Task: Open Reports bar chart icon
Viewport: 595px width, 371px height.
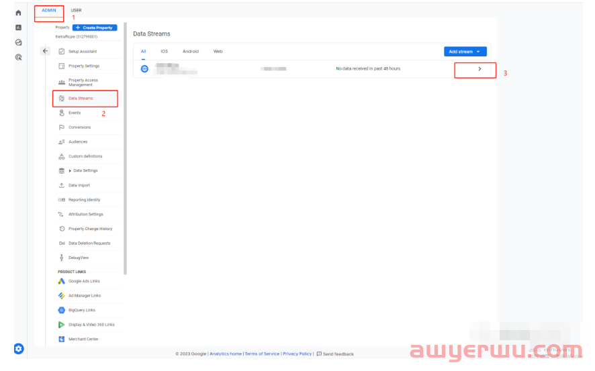Action: click(19, 28)
